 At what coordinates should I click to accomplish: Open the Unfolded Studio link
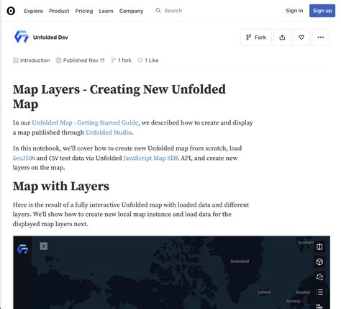point(109,133)
